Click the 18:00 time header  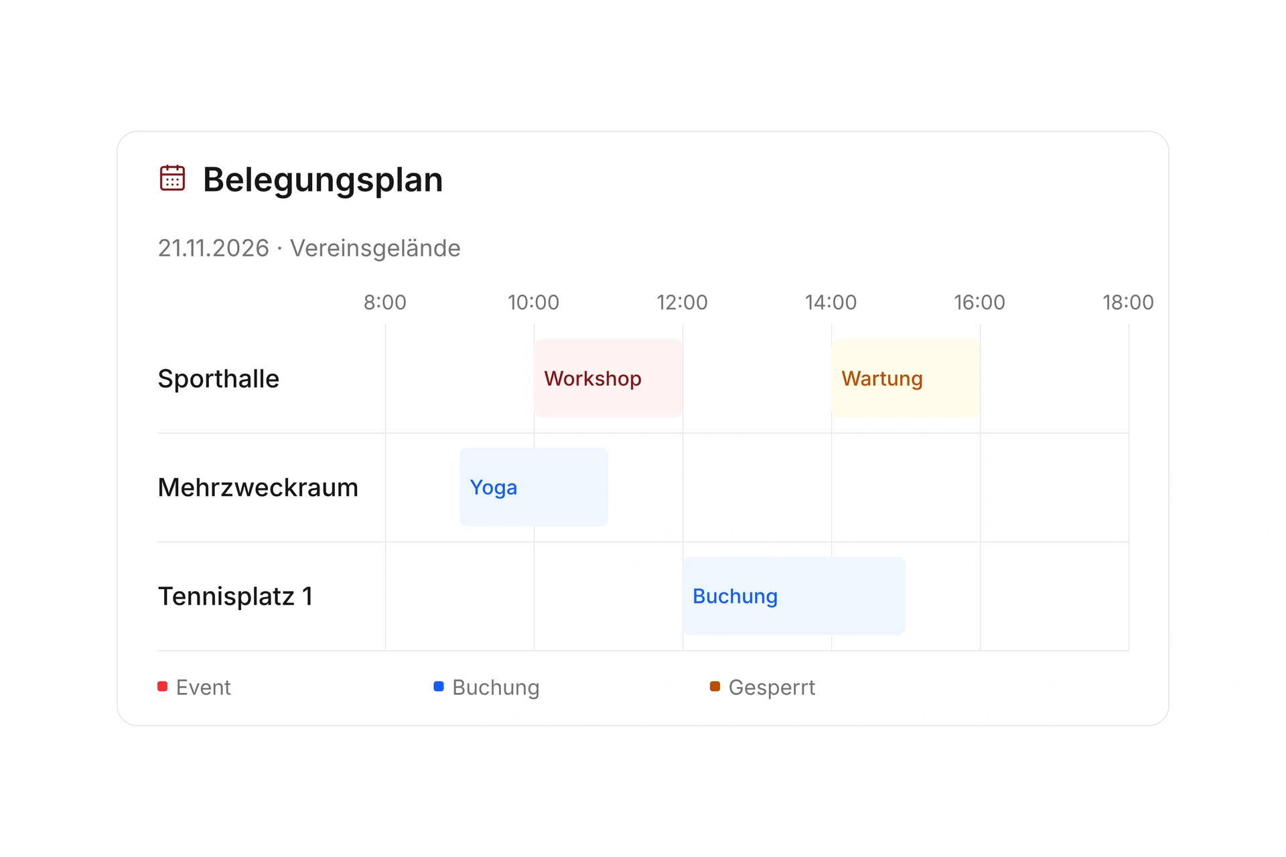[x=1129, y=303]
